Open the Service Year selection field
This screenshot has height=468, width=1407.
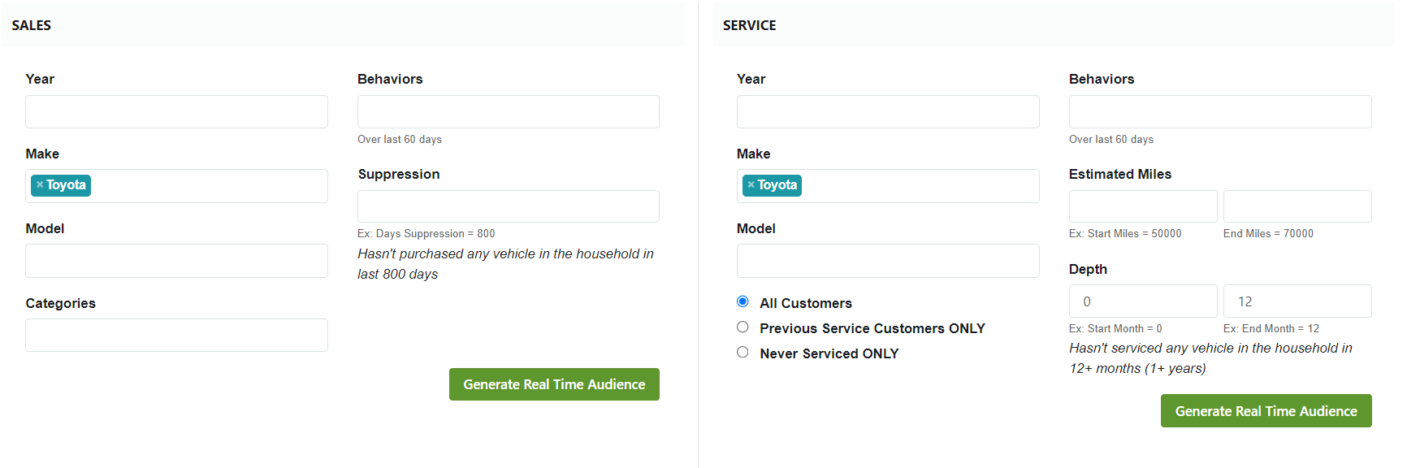tap(887, 112)
